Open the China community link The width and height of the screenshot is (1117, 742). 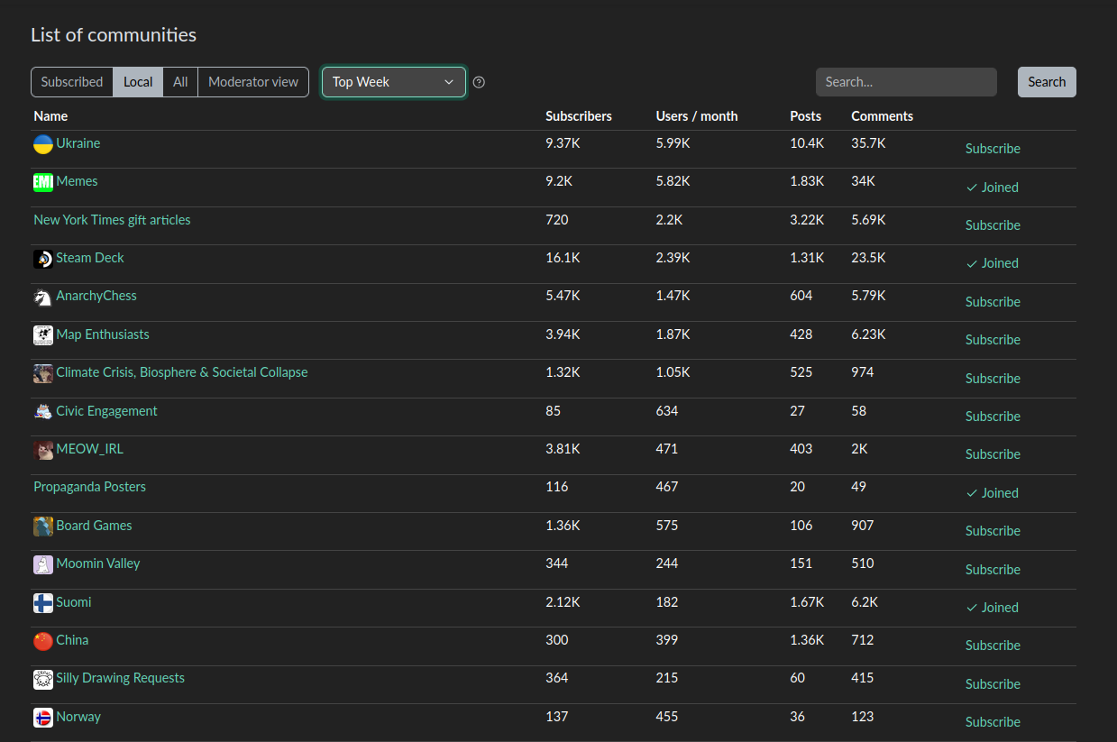click(x=72, y=640)
